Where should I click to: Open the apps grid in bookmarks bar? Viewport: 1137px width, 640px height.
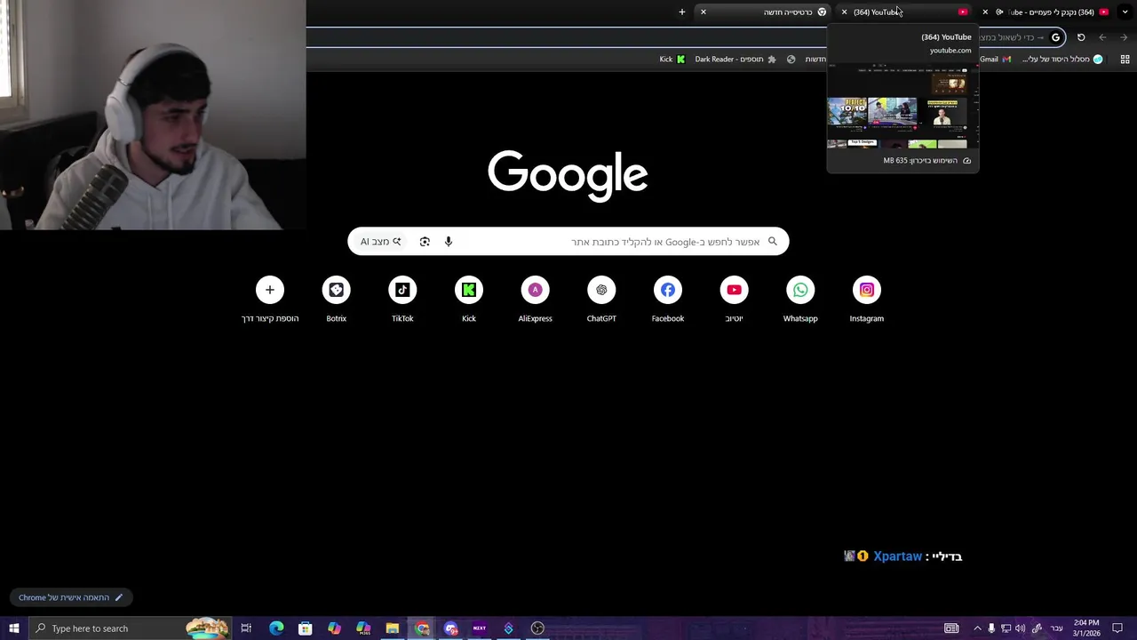tap(1125, 60)
